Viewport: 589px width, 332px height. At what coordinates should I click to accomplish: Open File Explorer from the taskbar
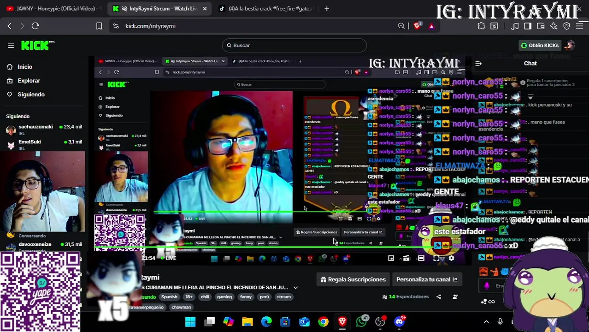click(247, 321)
